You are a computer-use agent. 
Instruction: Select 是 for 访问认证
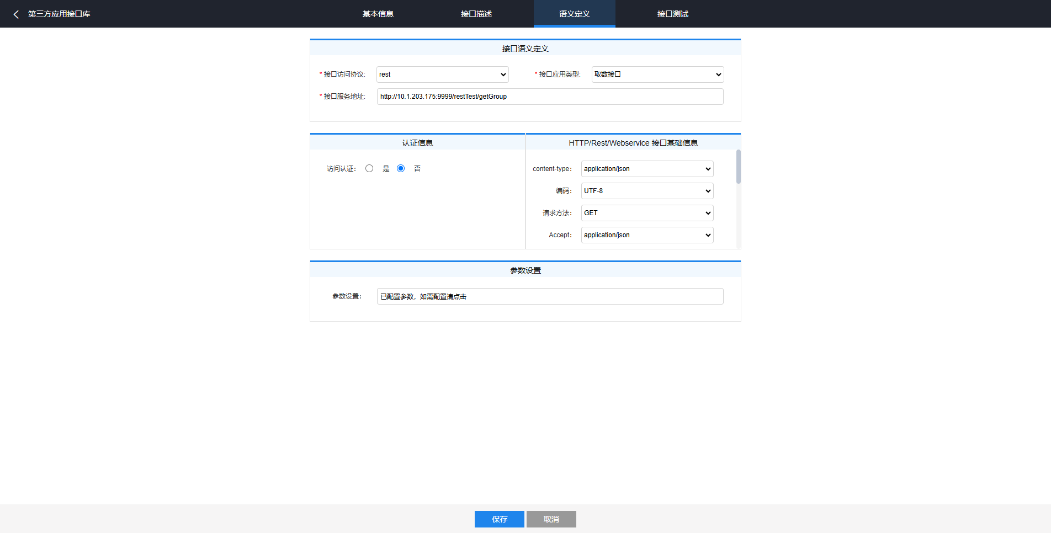369,168
